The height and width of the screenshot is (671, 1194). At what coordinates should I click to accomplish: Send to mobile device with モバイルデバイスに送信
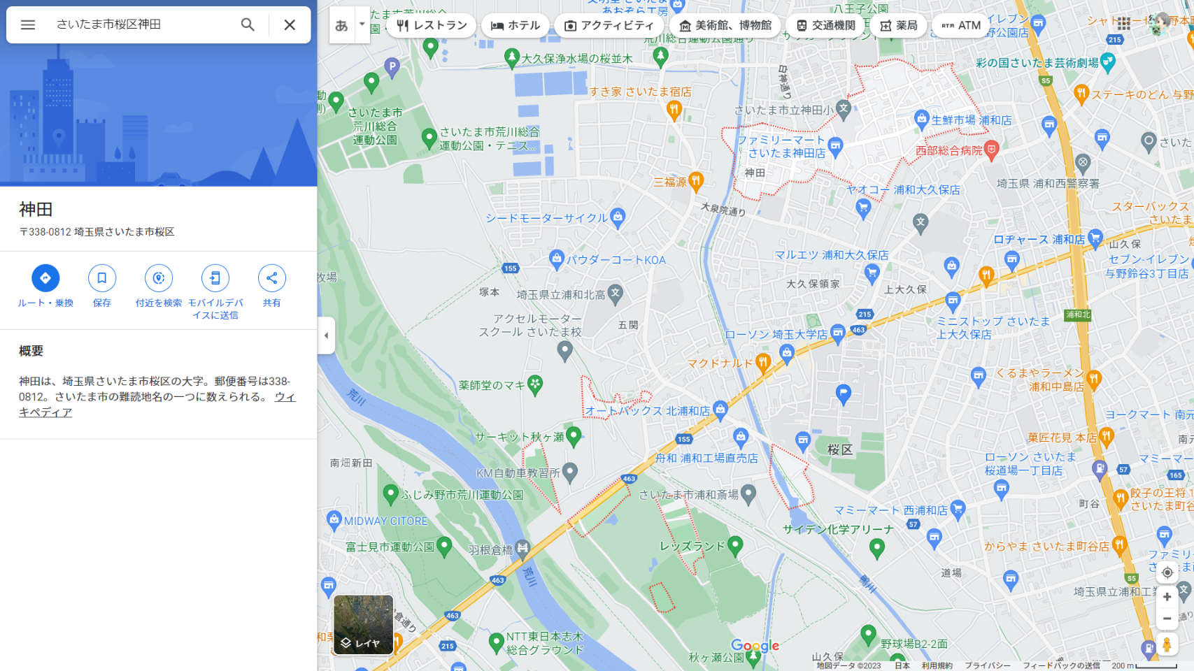[215, 278]
